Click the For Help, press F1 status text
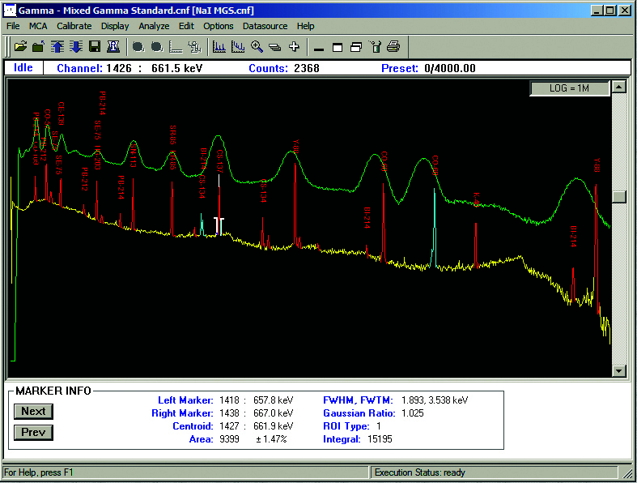The image size is (637, 483). (x=39, y=472)
